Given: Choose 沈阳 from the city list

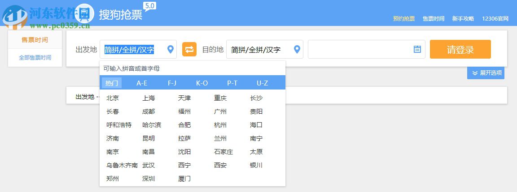Looking at the screenshot, I should (184, 152).
